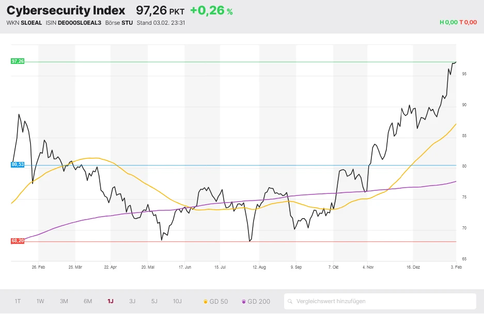Image resolution: width=484 pixels, height=314 pixels.
Task: Click the green 97,26 price marker
Action: (18, 61)
